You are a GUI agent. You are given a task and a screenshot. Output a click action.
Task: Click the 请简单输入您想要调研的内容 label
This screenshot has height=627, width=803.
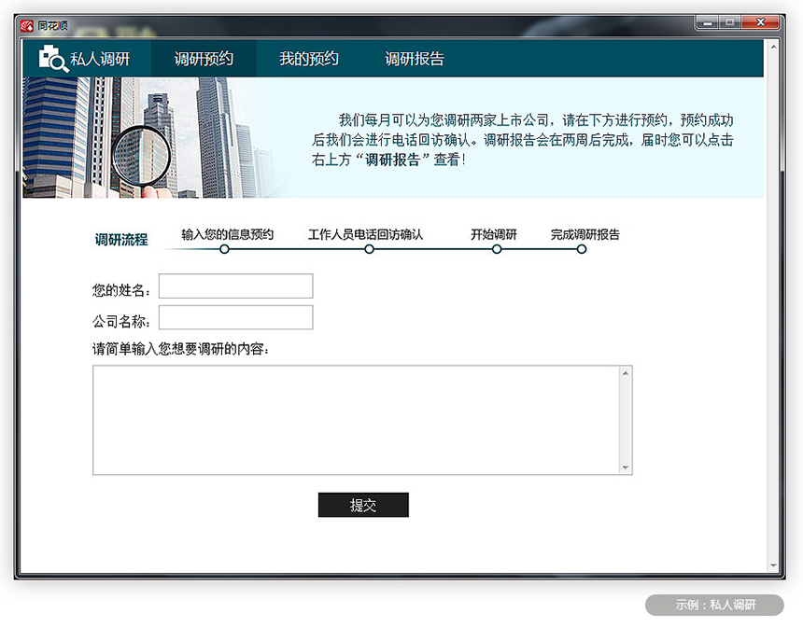[x=180, y=349]
